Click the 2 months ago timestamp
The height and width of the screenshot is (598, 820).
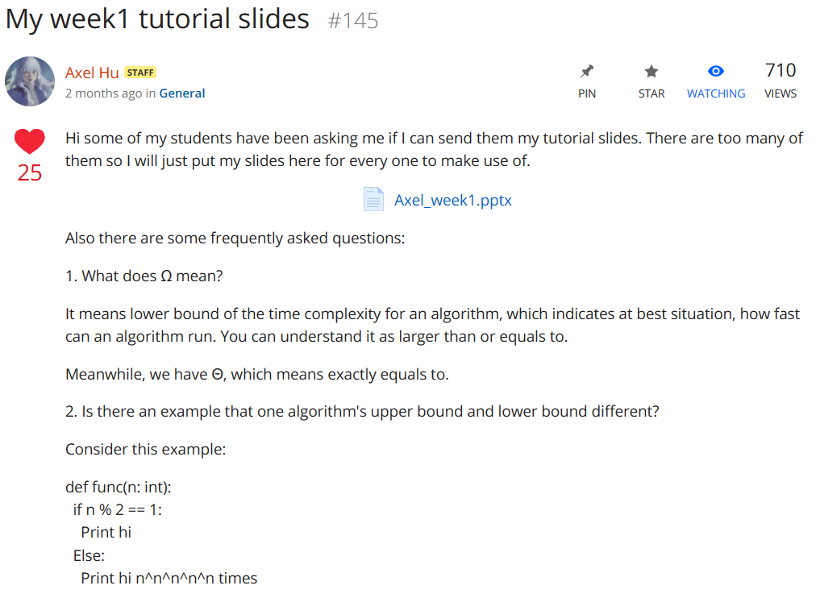coord(103,93)
